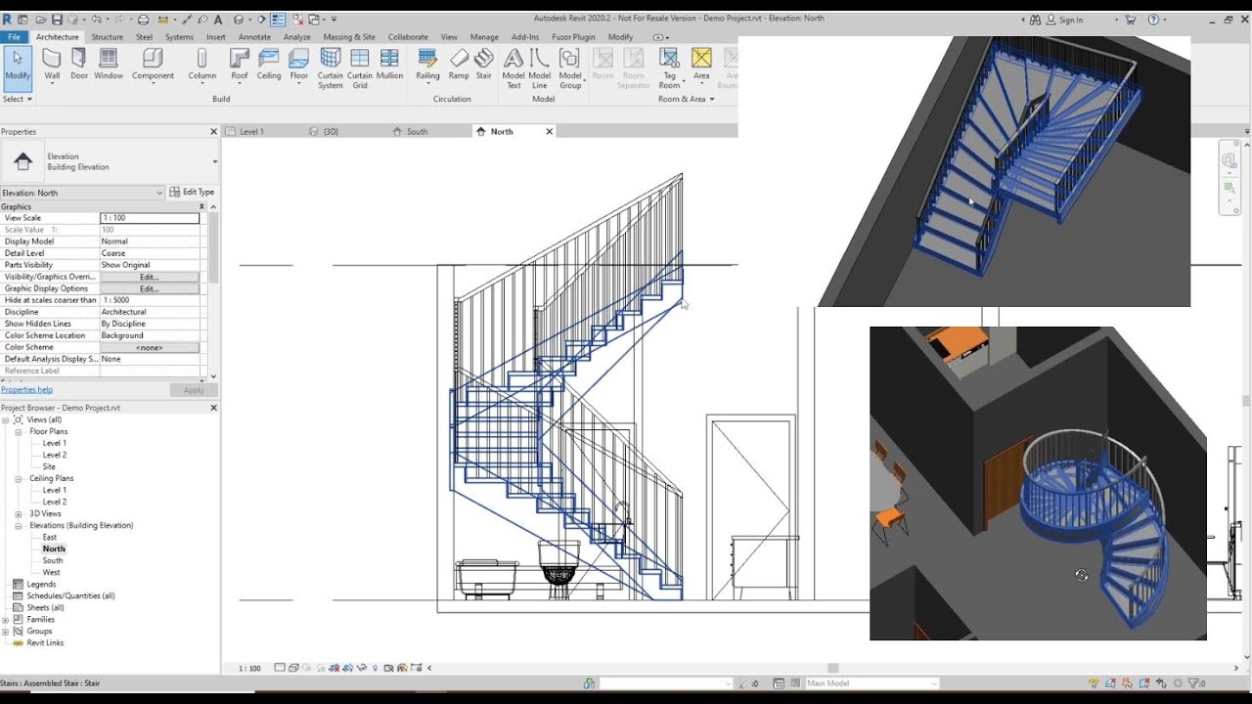The image size is (1252, 704).
Task: Collapse the Elevations (Building Elevation) node
Action: tap(19, 525)
